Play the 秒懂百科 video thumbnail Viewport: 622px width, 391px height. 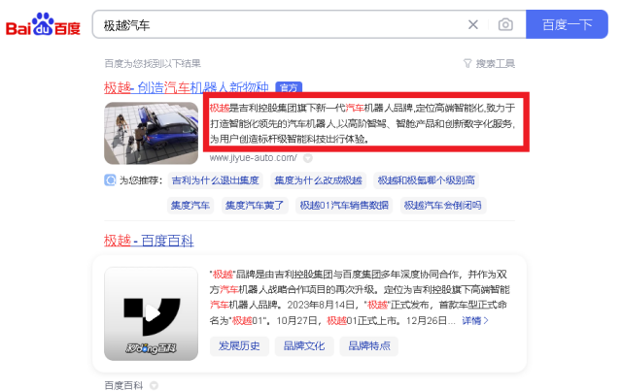point(152,313)
